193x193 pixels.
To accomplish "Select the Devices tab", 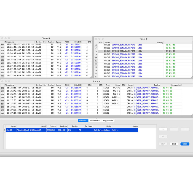I will [83, 120].
